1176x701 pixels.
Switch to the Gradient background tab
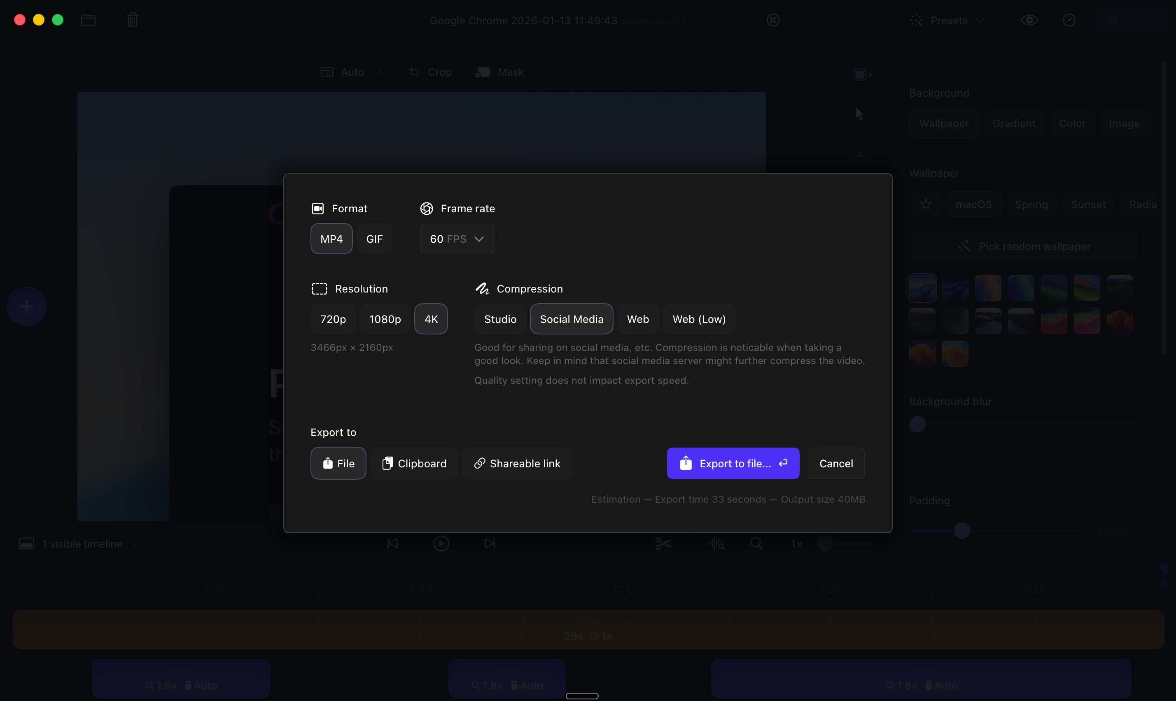(x=1013, y=123)
